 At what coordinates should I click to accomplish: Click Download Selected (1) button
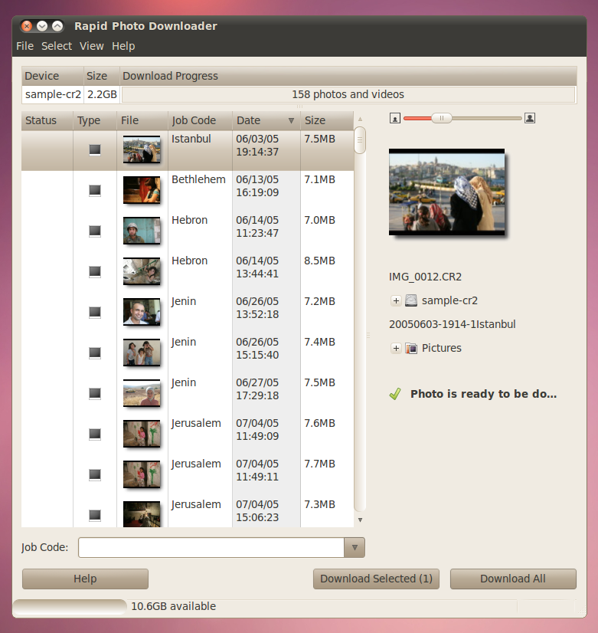coord(376,579)
